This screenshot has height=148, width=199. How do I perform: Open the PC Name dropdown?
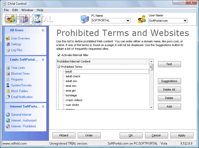pyautogui.click(x=128, y=21)
